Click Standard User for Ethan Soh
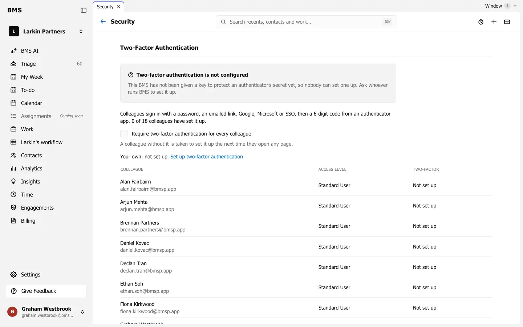Screen dimensions: 523x327 click(334, 287)
